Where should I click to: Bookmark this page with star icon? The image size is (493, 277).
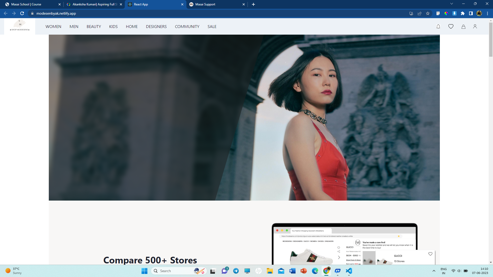click(x=428, y=13)
